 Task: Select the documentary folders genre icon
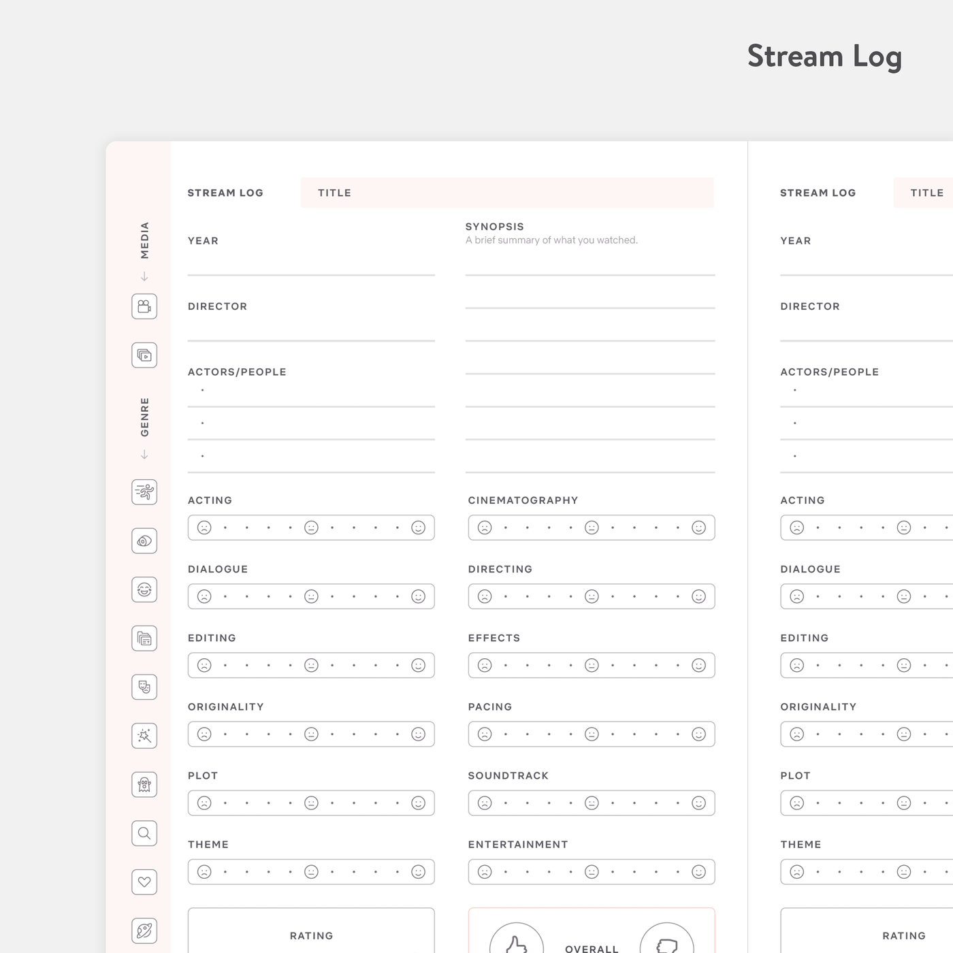[144, 639]
